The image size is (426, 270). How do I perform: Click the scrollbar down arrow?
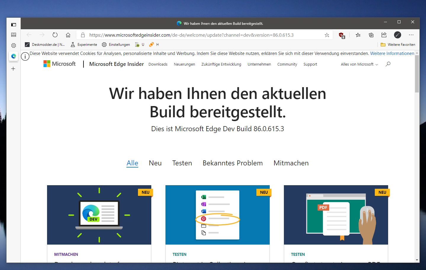(x=417, y=260)
